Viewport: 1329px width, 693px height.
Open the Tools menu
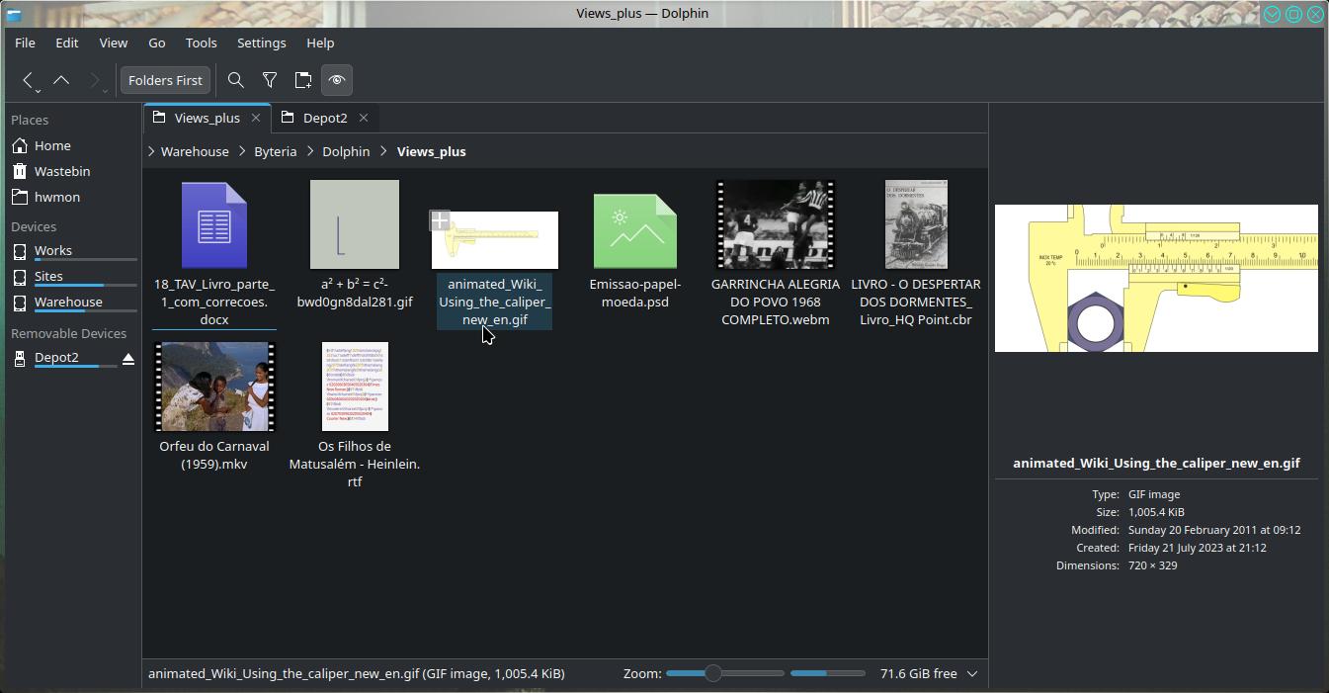pyautogui.click(x=201, y=43)
